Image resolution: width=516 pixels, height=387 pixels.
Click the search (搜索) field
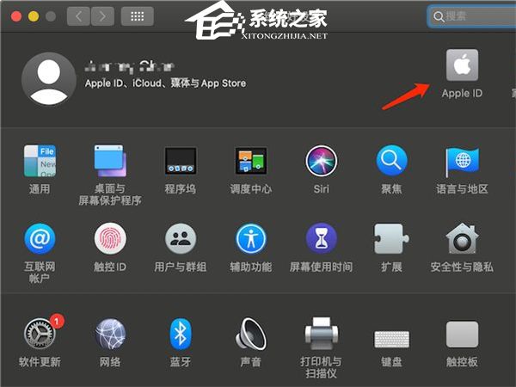(471, 16)
